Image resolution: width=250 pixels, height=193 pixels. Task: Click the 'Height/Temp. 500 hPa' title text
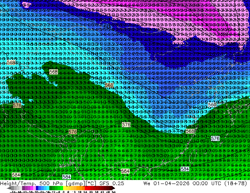click(32, 184)
